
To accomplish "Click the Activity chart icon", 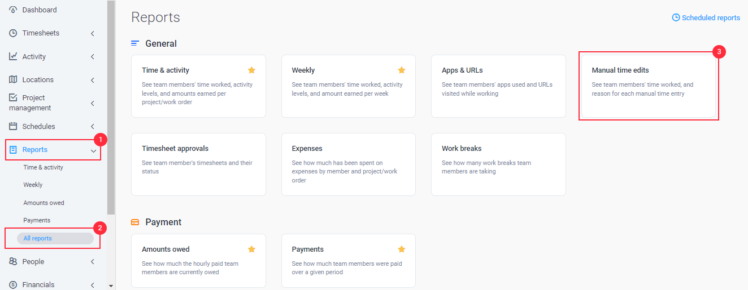I will tap(13, 56).
